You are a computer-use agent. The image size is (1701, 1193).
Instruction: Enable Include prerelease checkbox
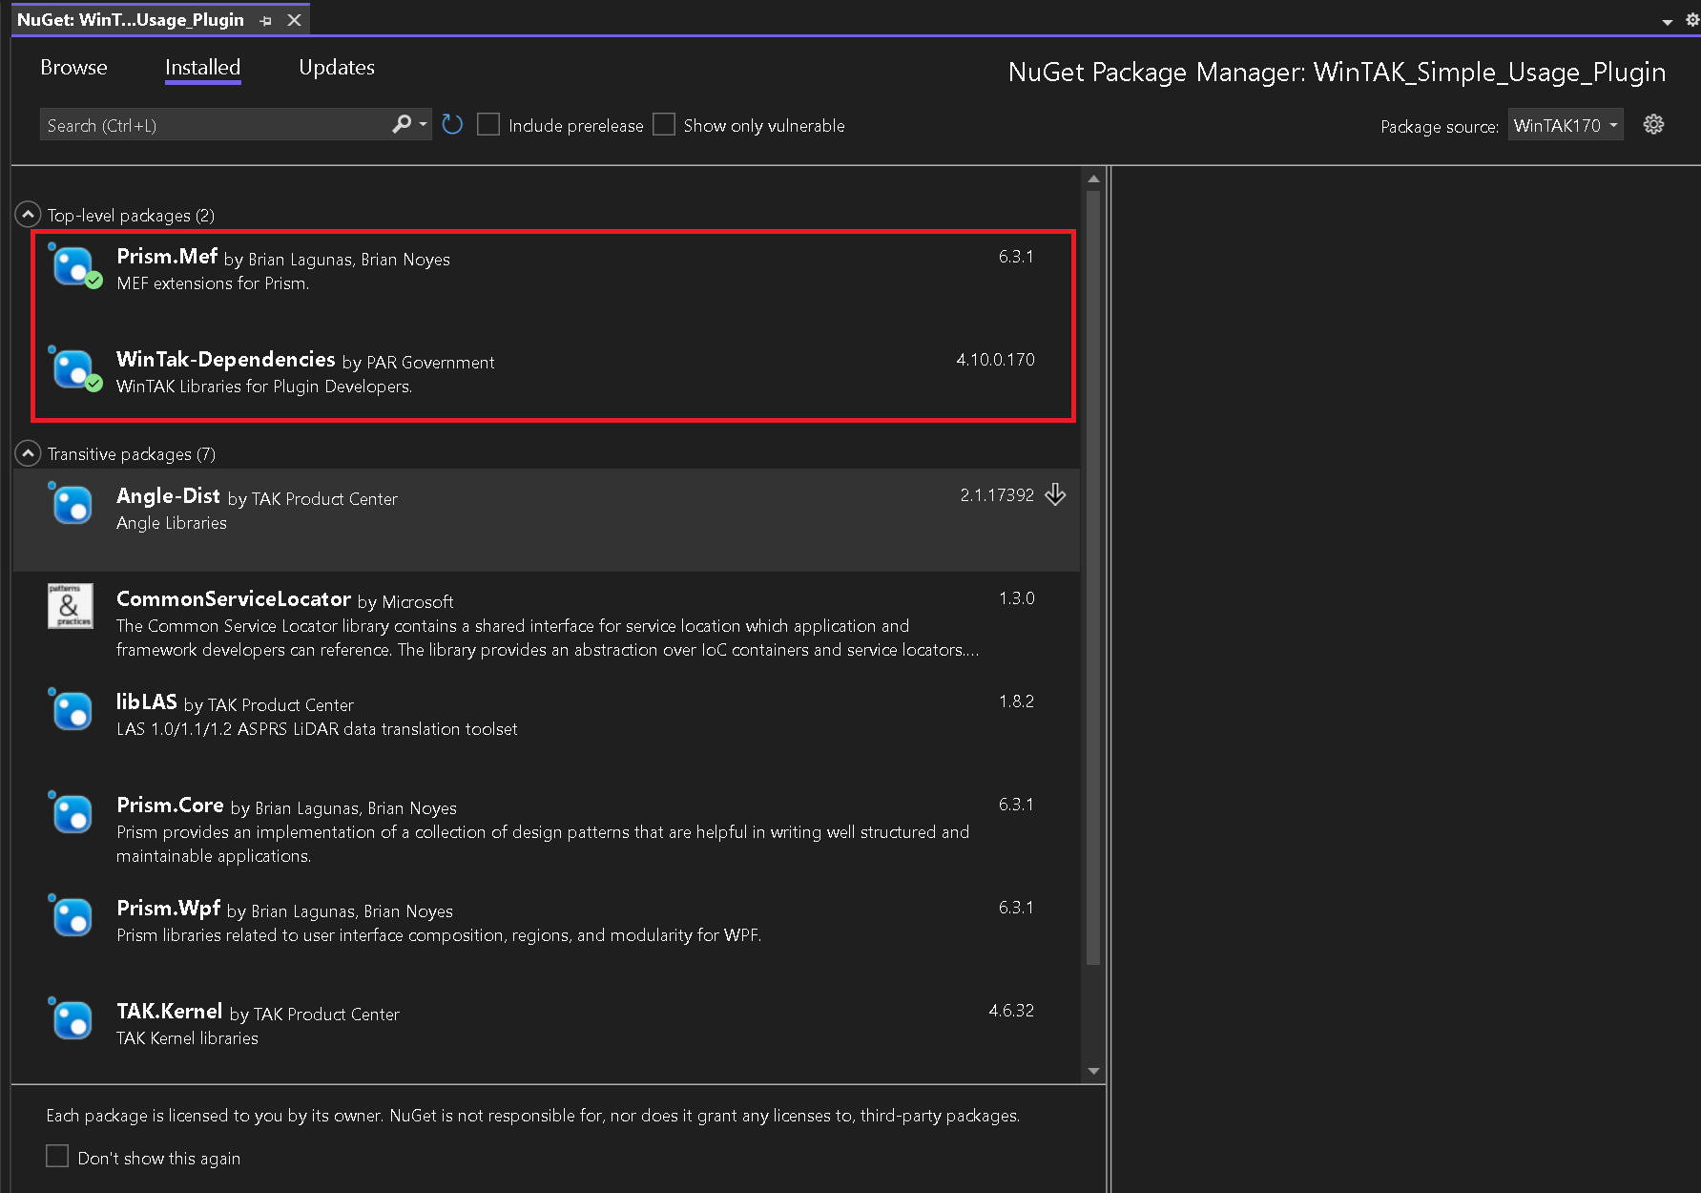point(488,125)
